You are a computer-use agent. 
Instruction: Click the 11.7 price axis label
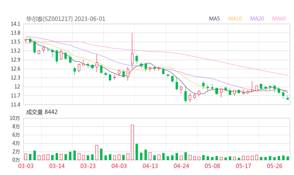15,95
